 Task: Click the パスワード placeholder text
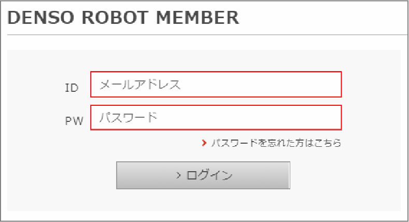[x=128, y=118]
